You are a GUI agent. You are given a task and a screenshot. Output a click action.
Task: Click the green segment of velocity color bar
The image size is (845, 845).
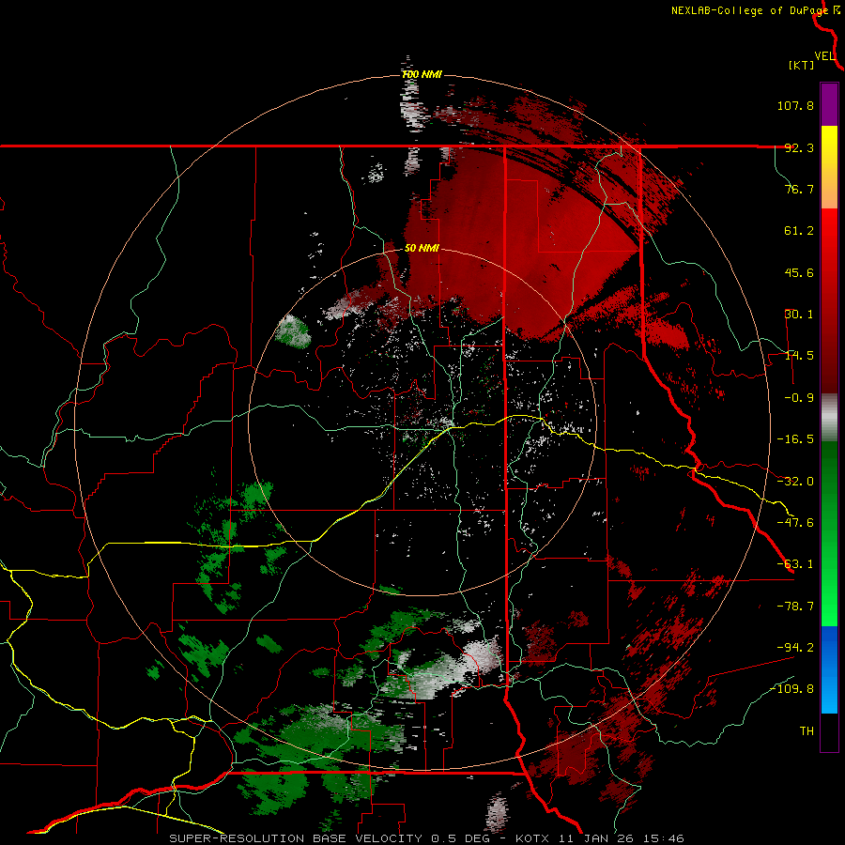829,533
